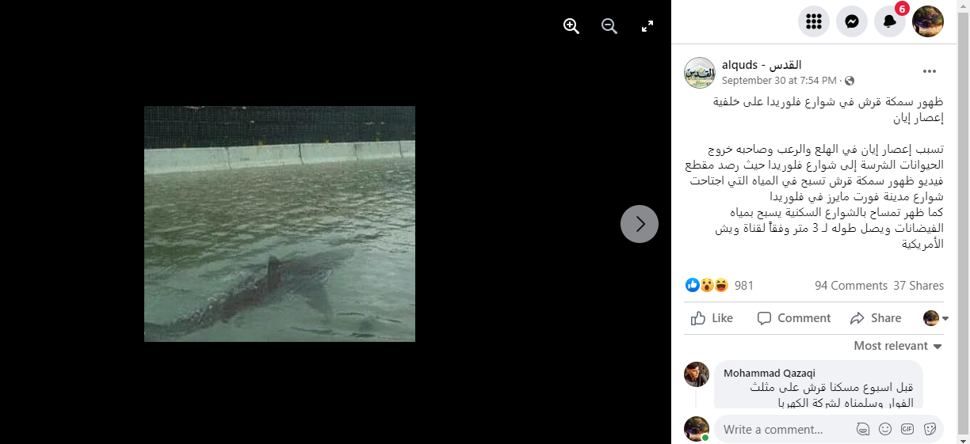The image size is (970, 444).
Task: Open post options three-dots menu
Action: 930,72
